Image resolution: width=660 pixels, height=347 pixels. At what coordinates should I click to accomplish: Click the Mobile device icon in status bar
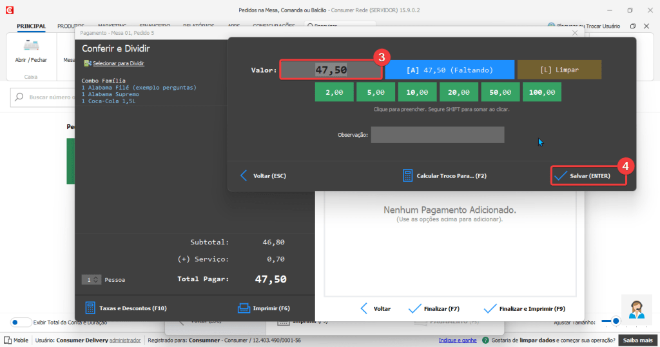pos(8,340)
